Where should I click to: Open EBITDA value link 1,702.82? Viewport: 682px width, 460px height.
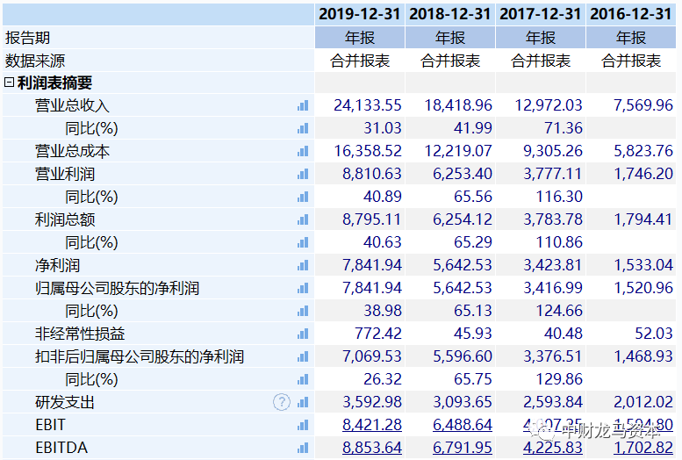point(643,448)
